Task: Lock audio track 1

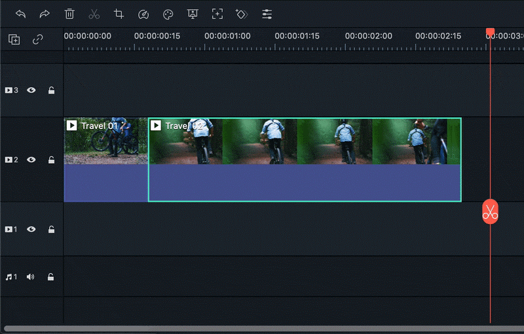Action: (50, 277)
